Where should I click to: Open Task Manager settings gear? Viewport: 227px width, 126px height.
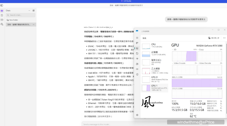tap(137, 115)
